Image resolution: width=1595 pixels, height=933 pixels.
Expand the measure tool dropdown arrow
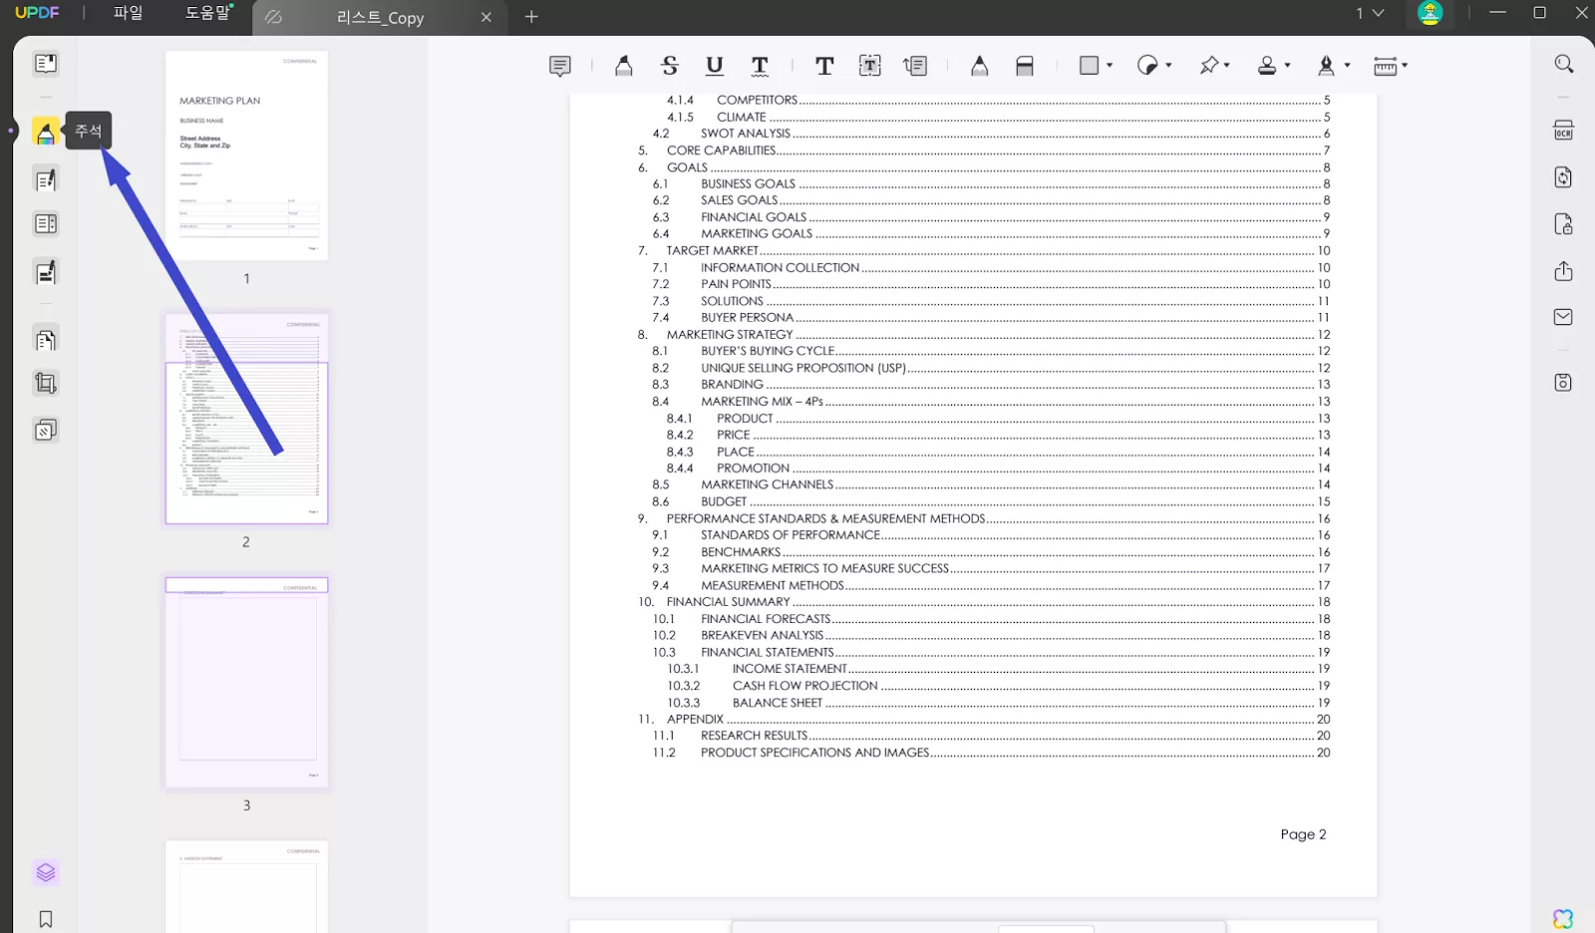(x=1405, y=66)
